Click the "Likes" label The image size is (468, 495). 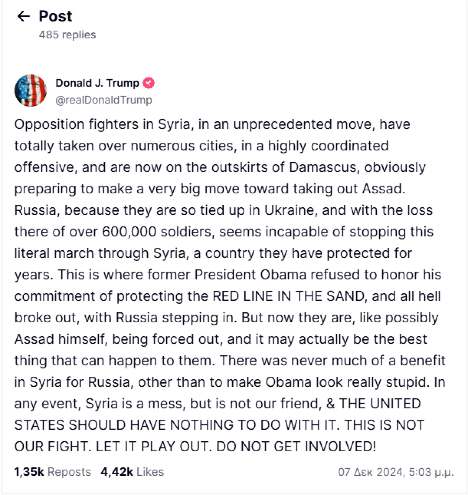tap(150, 472)
